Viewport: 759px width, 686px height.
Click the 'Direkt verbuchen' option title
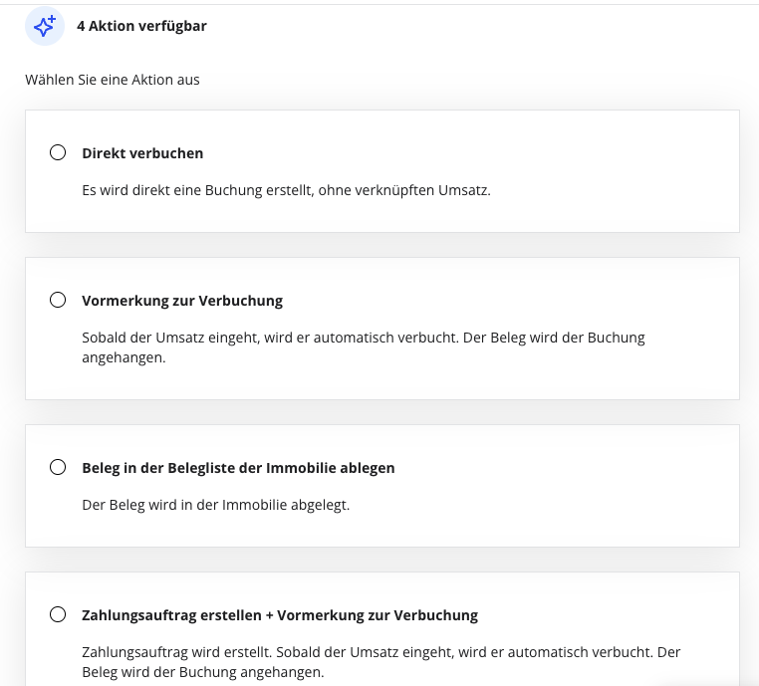point(142,153)
